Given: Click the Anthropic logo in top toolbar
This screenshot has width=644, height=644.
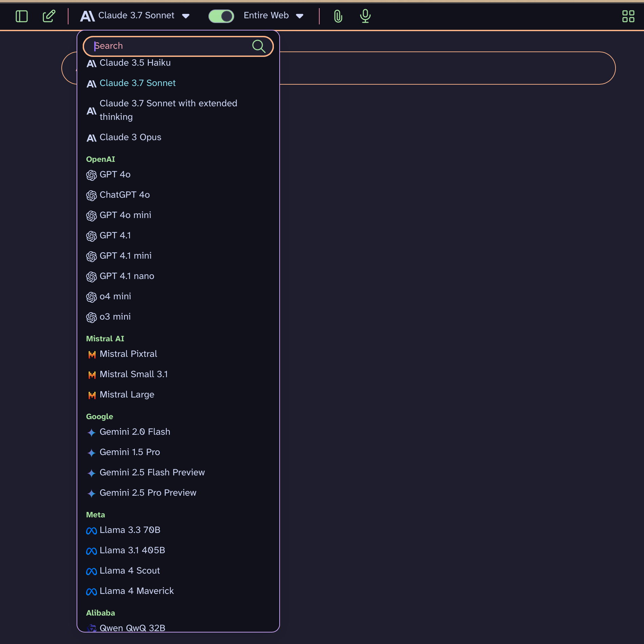Looking at the screenshot, I should click(87, 16).
